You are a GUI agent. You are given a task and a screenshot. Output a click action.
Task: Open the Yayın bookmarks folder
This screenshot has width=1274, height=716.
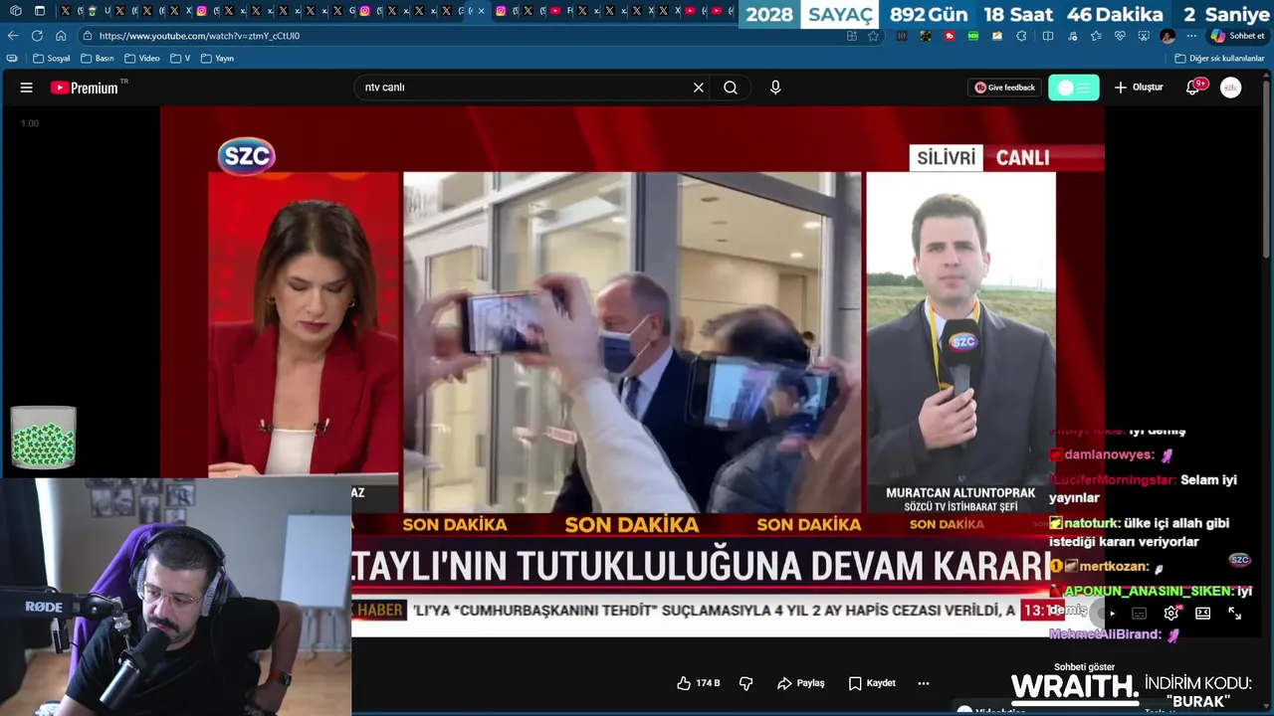click(218, 59)
